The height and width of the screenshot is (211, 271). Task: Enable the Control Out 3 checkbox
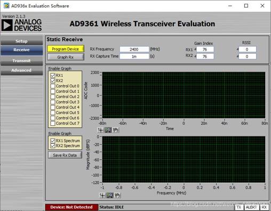[x=53, y=102]
